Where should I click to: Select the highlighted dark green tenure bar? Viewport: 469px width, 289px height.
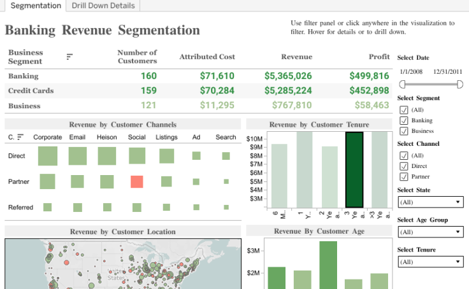click(354, 169)
